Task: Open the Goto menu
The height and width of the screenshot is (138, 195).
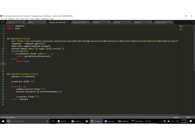Action: (27, 19)
